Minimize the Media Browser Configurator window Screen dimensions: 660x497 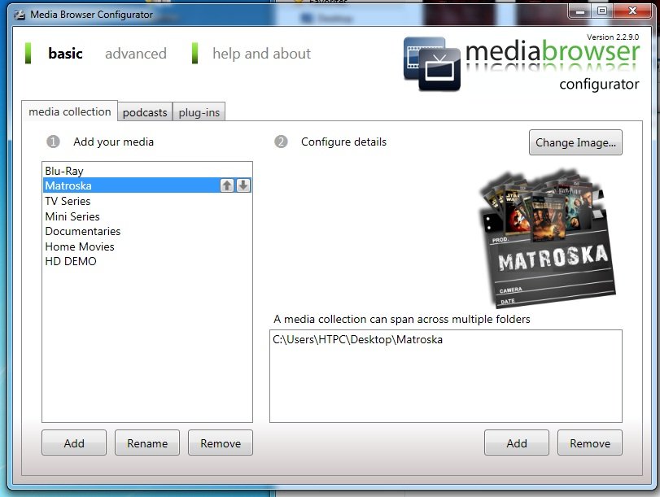coord(580,11)
